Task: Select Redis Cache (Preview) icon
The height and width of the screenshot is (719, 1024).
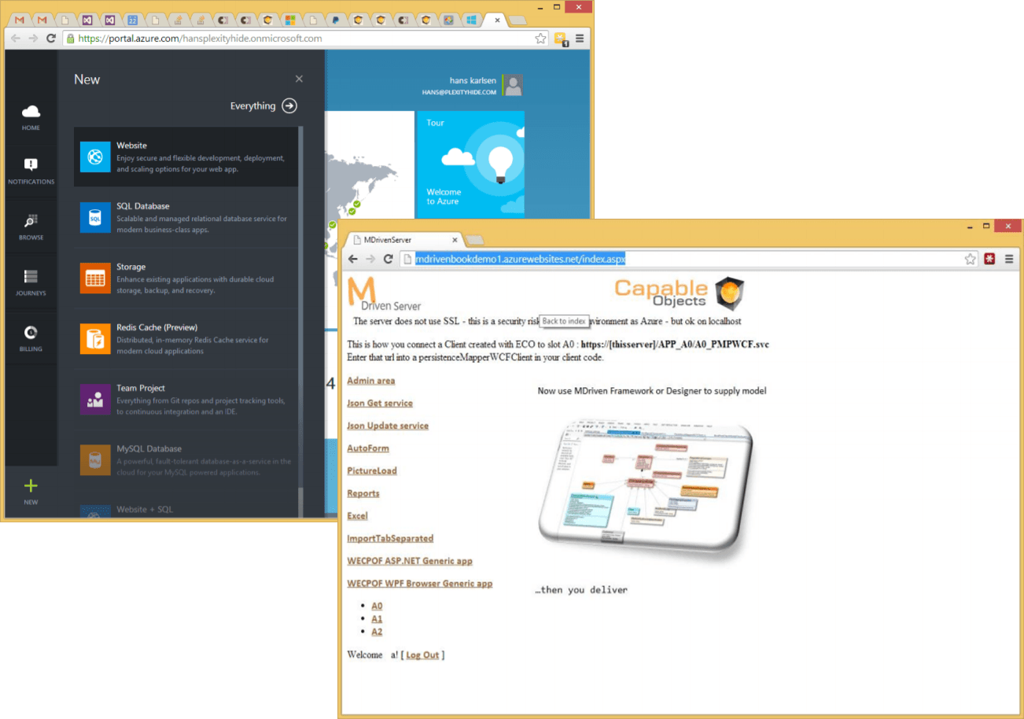Action: (95, 339)
